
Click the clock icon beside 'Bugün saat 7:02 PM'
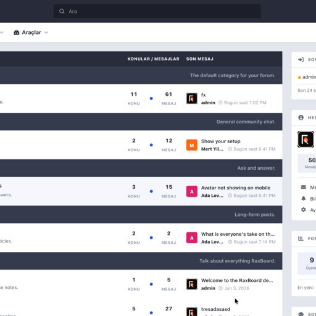[220, 102]
